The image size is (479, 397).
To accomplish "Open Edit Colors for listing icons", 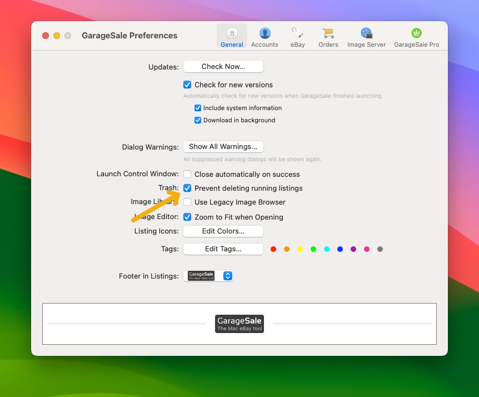I will [x=223, y=231].
